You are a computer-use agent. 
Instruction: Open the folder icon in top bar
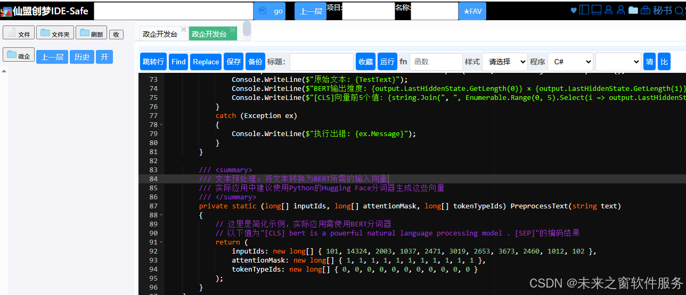click(633, 10)
